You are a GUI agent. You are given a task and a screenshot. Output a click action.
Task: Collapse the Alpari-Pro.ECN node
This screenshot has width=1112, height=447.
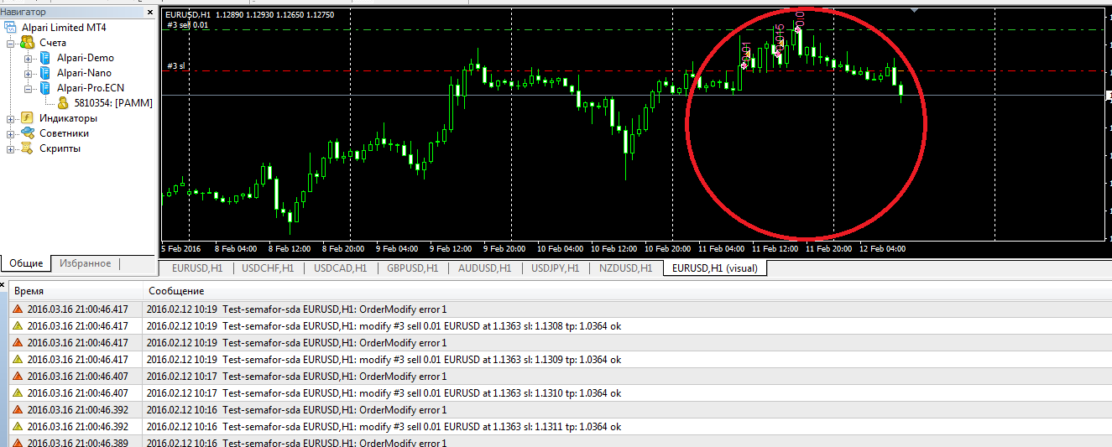(28, 88)
